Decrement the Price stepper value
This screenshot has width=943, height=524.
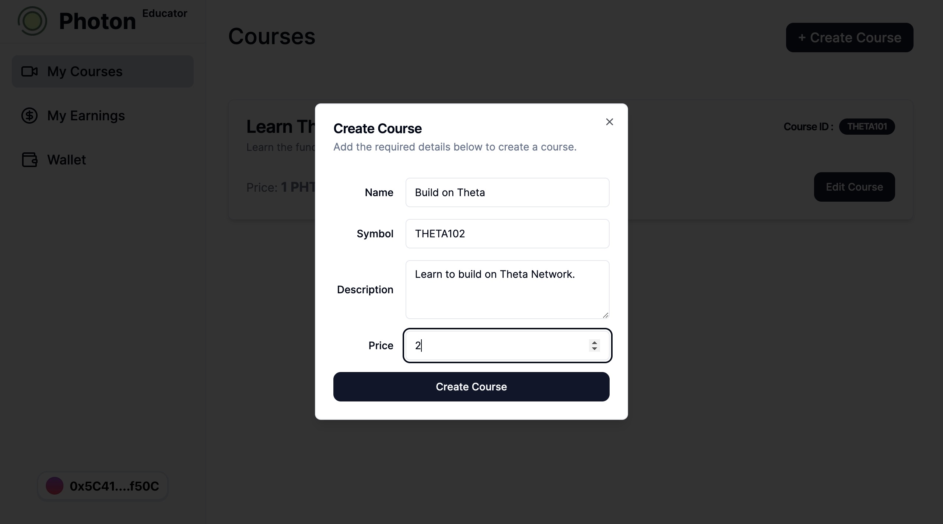593,348
